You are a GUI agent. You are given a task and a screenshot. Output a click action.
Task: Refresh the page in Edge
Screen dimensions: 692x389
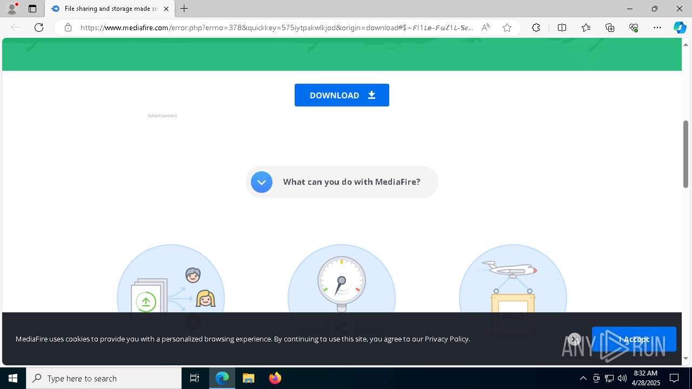coord(39,28)
